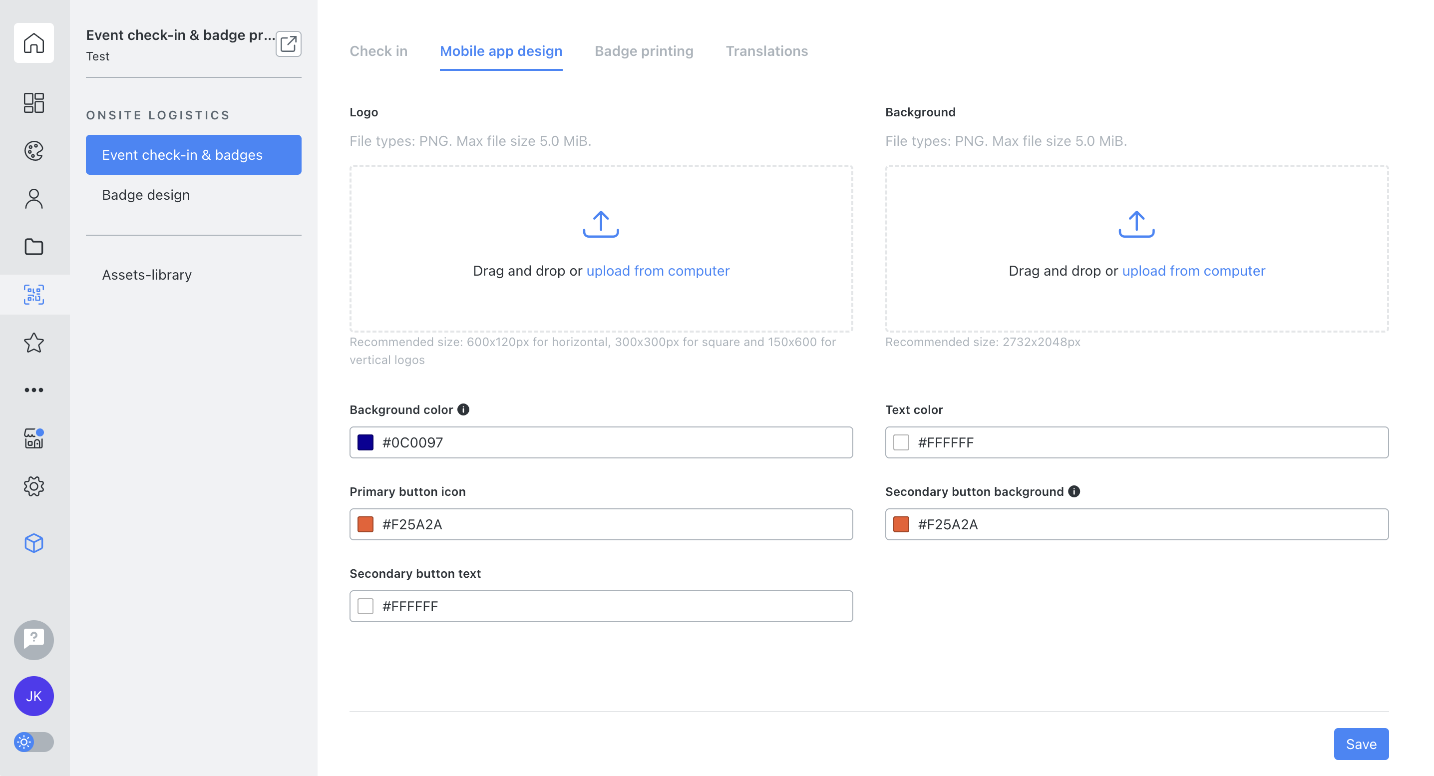Viewport: 1434px width, 776px height.
Task: Click the settings gear icon
Action: (34, 486)
